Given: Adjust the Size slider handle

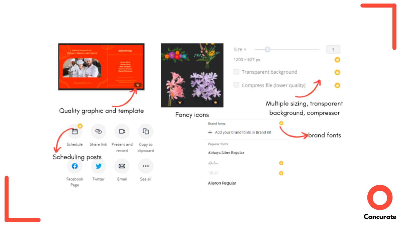Looking at the screenshot, I should pyautogui.click(x=268, y=49).
